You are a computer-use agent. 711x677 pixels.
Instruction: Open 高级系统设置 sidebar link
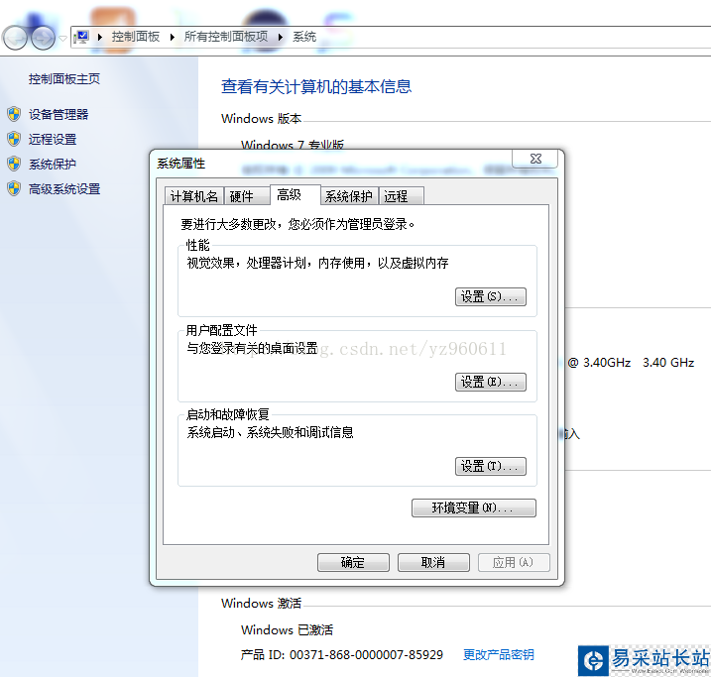(x=64, y=189)
